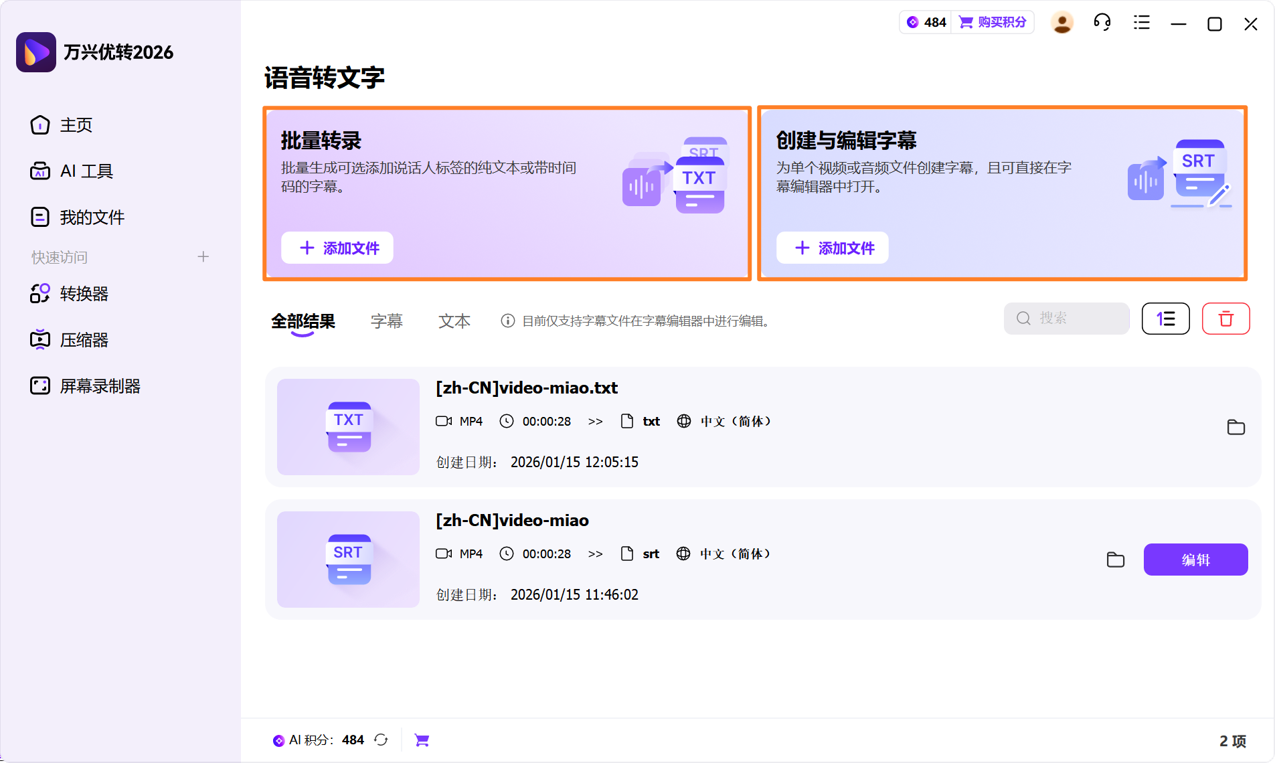This screenshot has height=763, width=1275.
Task: Open the shopping cart in bottom bar
Action: 421,740
